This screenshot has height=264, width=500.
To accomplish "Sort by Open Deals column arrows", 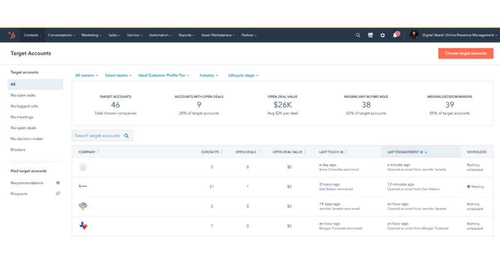I will 259,151.
